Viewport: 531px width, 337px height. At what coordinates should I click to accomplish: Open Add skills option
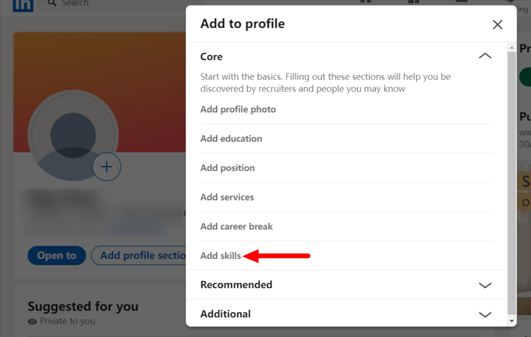(x=221, y=256)
